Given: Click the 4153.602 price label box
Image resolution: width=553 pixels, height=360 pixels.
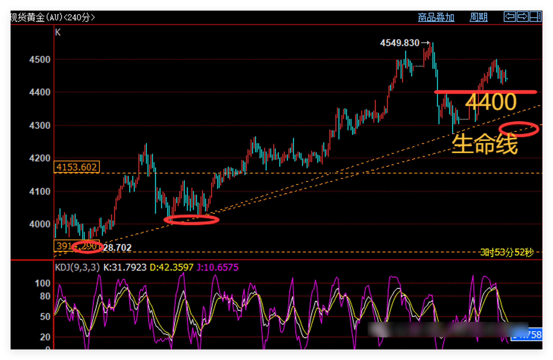Looking at the screenshot, I should (77, 167).
